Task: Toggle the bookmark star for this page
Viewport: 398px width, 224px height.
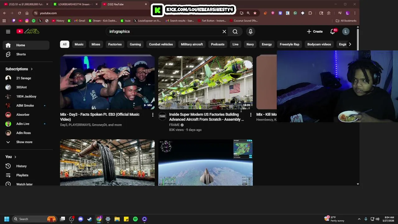Action: [x=255, y=13]
